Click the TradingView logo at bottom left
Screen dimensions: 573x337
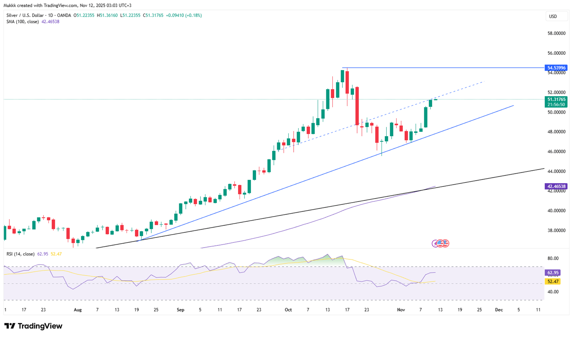pyautogui.click(x=33, y=326)
